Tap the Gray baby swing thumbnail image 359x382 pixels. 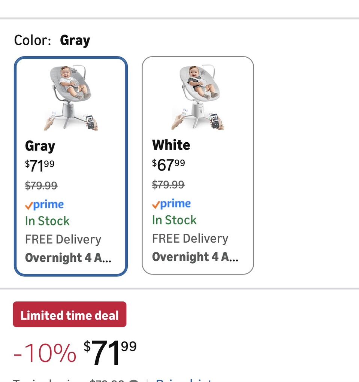coord(71,98)
